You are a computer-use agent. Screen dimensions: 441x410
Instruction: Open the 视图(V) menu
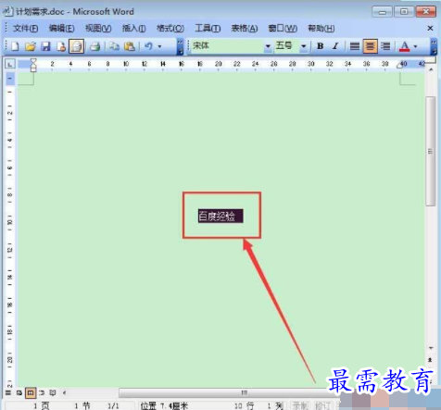(98, 29)
